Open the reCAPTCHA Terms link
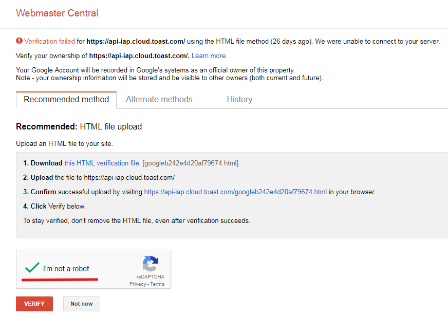Viewport: 448px width, 317px height. tap(157, 284)
